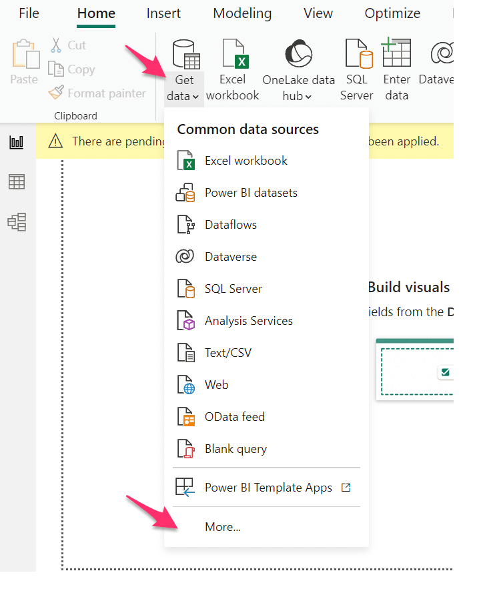
Task: Choose Blank query option
Action: pyautogui.click(x=266, y=448)
